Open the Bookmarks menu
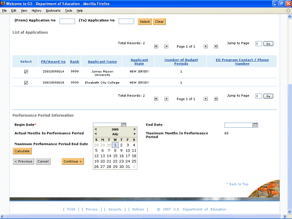Viewport: 292px width, 219px height. [53, 10]
